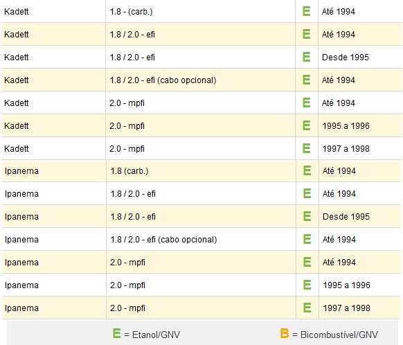The image size is (403, 345).
Task: Click the '= Bicombustível/GNV' legend text
Action: click(x=335, y=335)
